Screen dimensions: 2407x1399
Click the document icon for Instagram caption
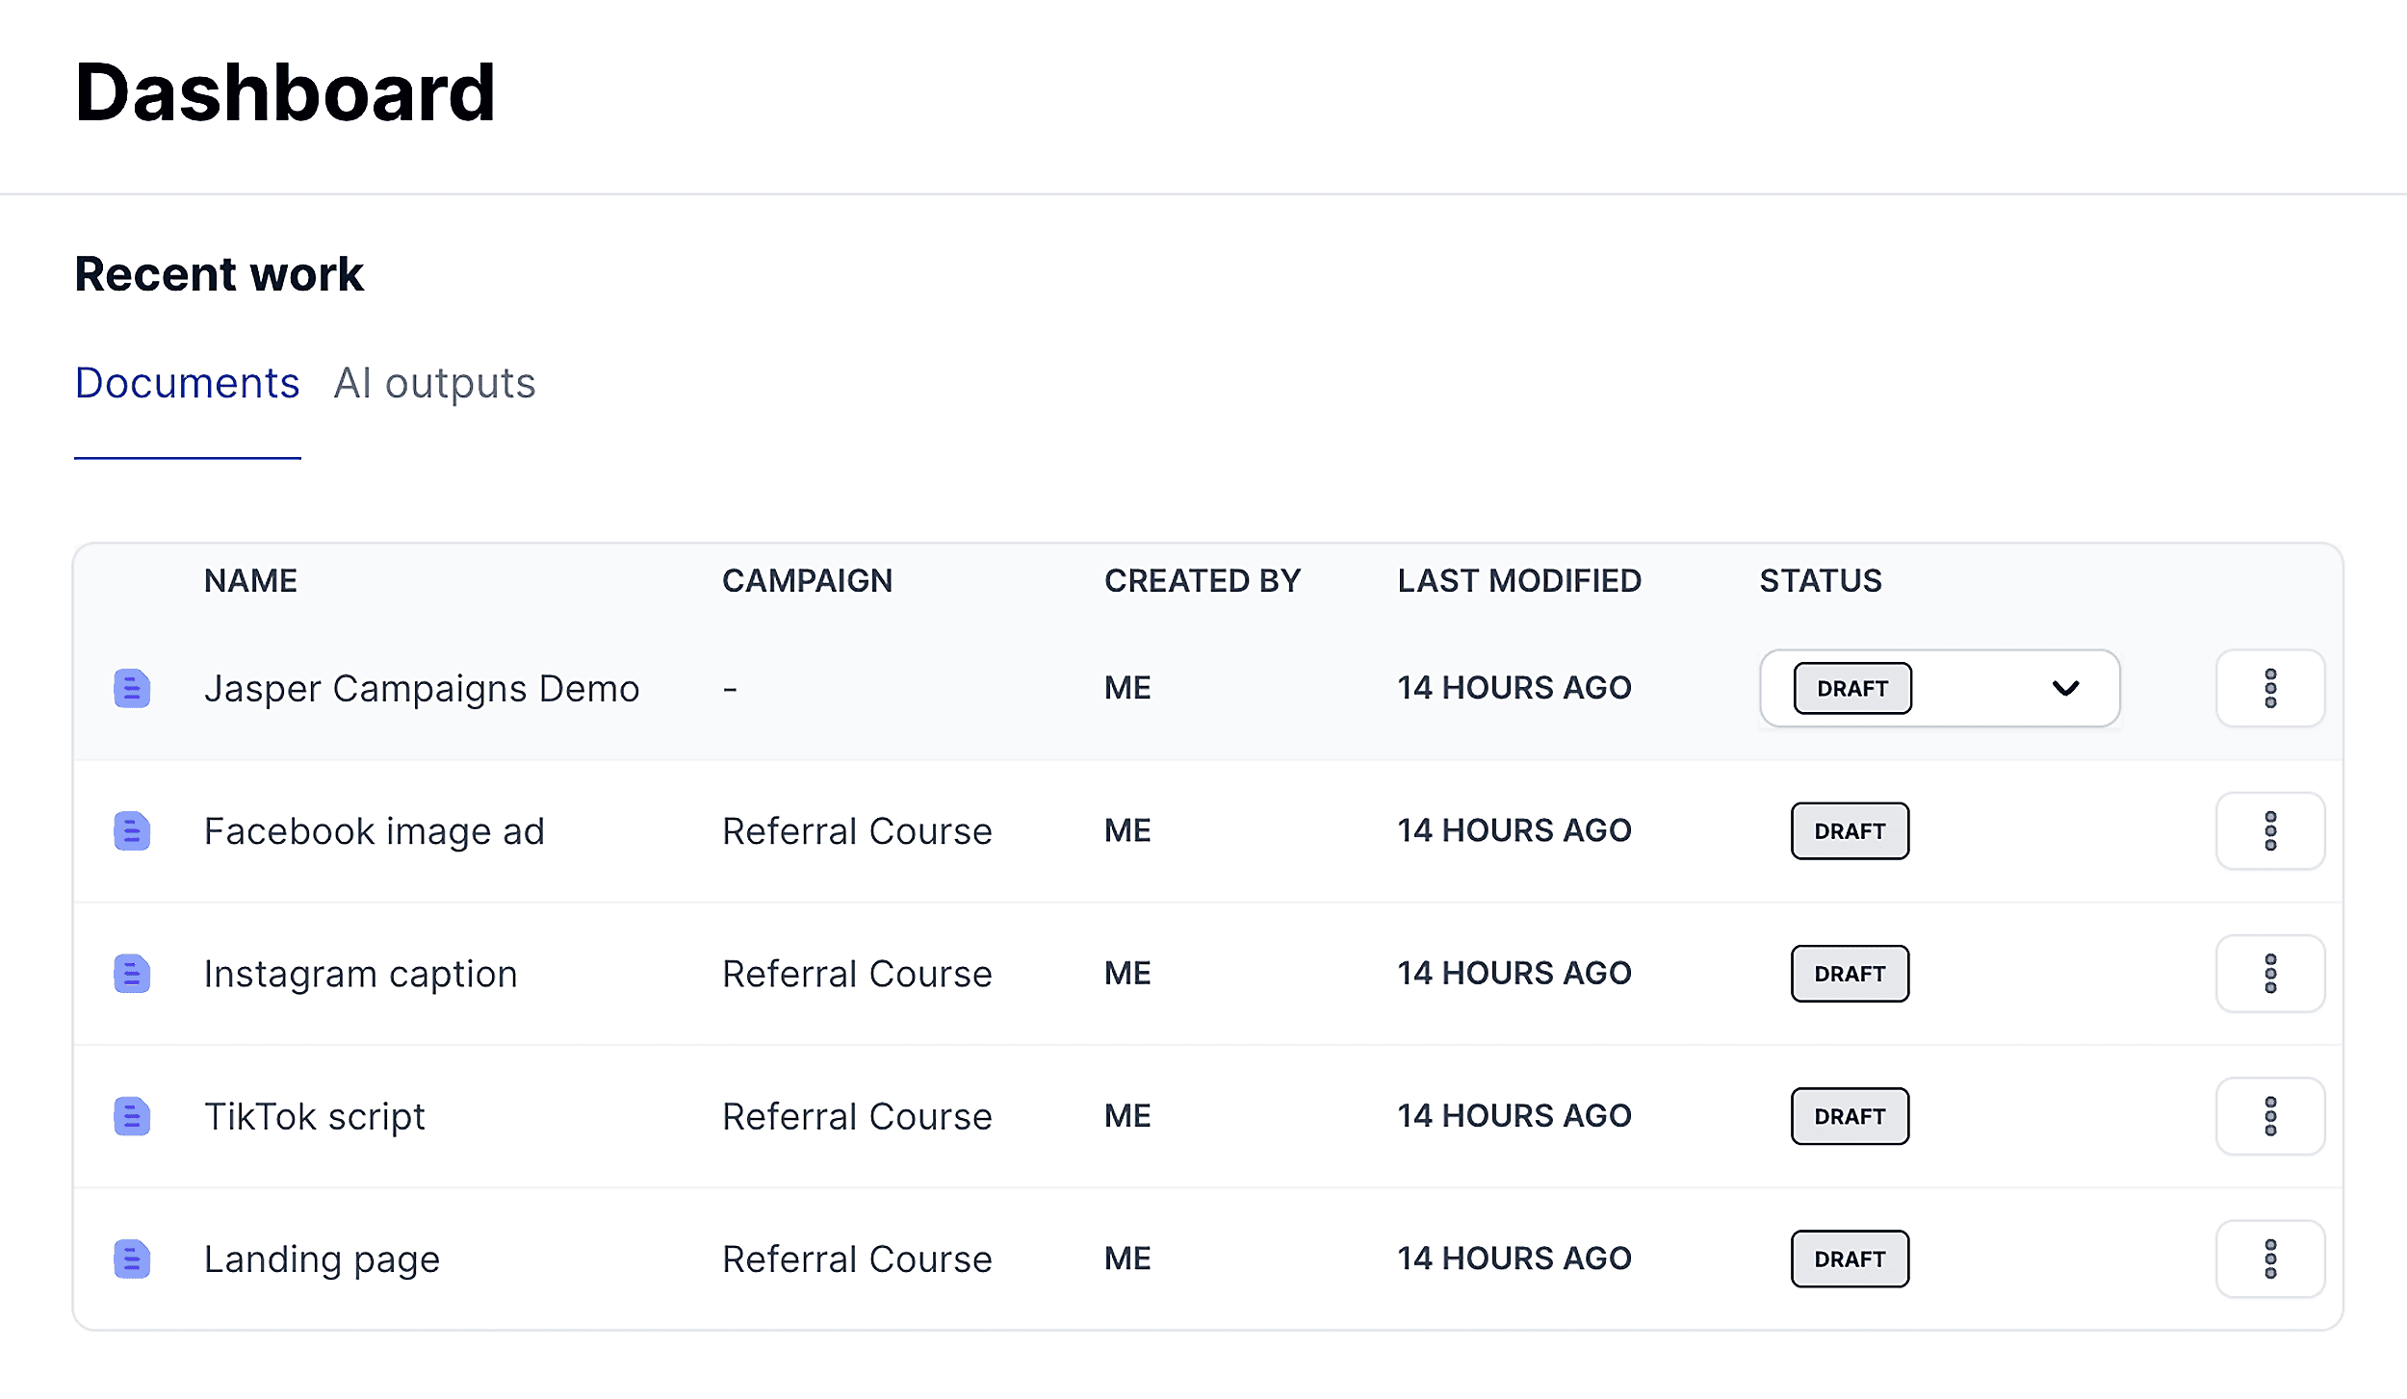tap(132, 973)
